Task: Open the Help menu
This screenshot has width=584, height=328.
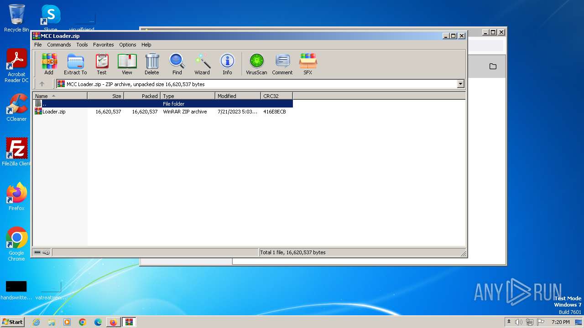Action: [146, 45]
